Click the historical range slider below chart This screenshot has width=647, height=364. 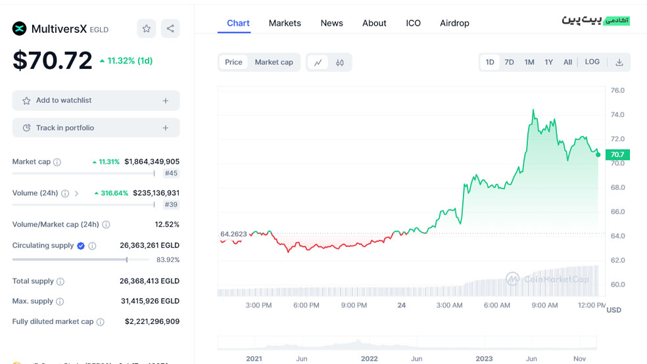point(407,343)
